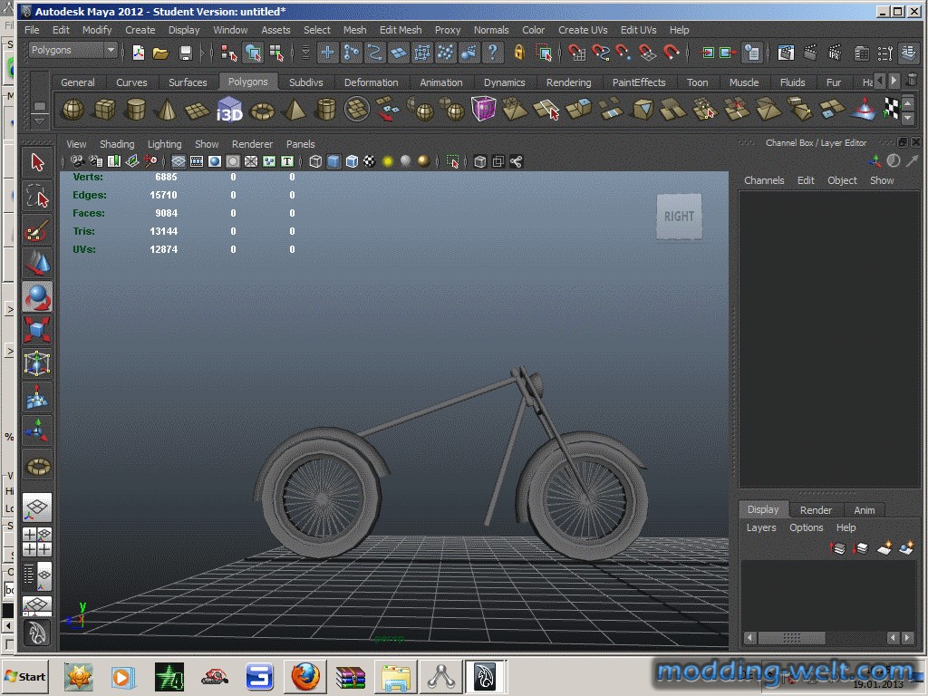Toggle smooth shade all blue cube
Viewport: 928px width, 696px height.
click(x=333, y=161)
